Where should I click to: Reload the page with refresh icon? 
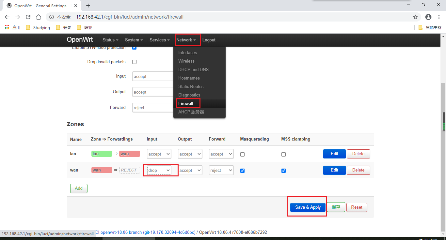tap(28, 17)
